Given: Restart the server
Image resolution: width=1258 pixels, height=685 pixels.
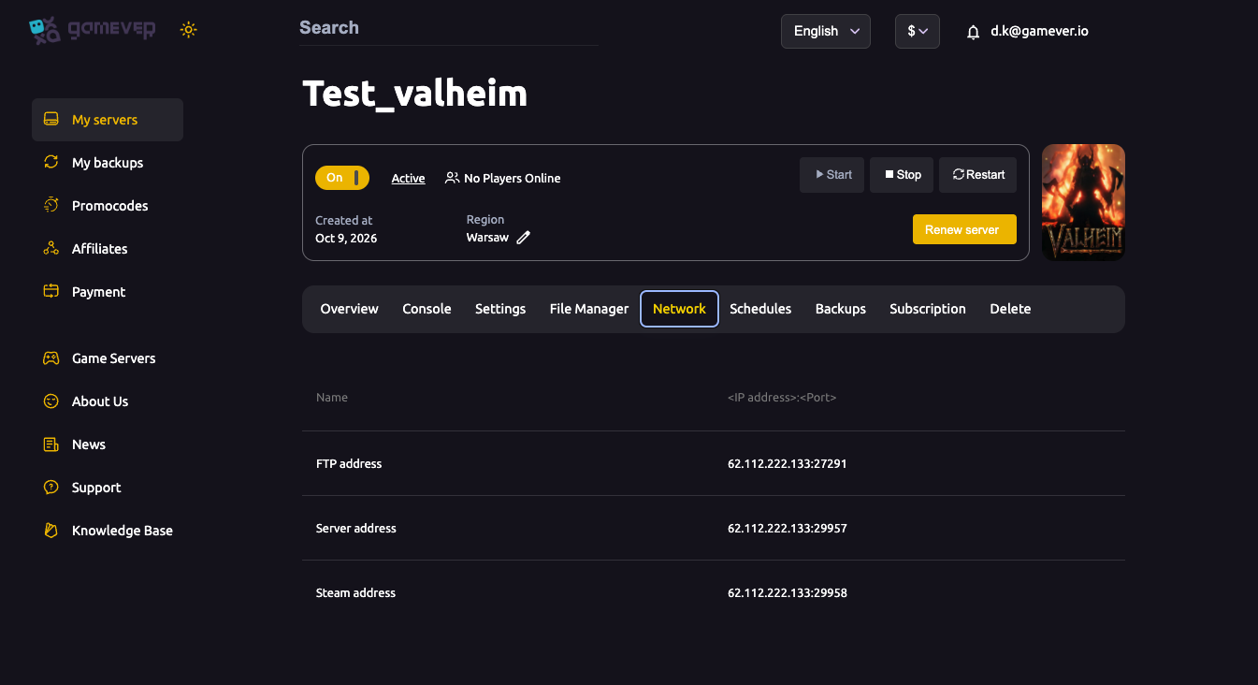Looking at the screenshot, I should [x=977, y=175].
